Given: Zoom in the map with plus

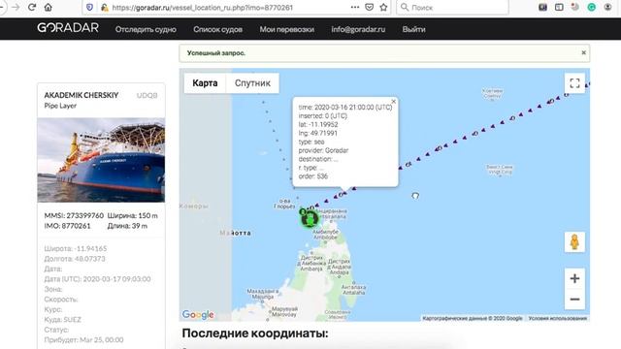Looking at the screenshot, I should click(x=574, y=278).
